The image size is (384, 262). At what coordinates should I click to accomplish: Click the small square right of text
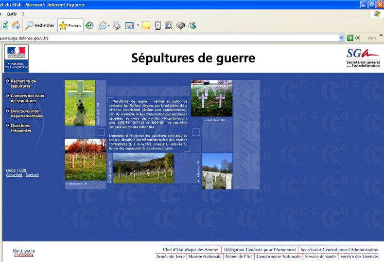click(196, 132)
